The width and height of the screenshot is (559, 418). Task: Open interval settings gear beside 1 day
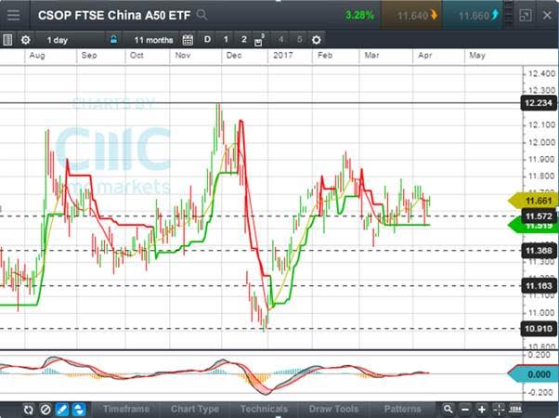tap(26, 40)
